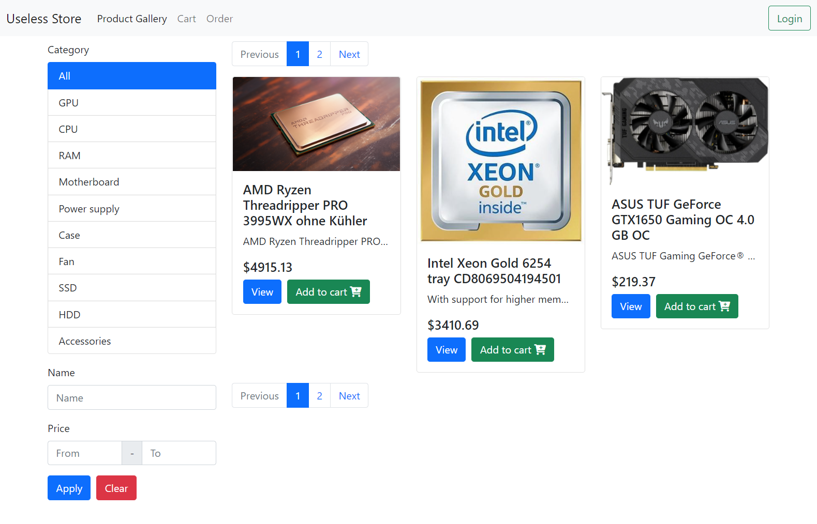Image resolution: width=817 pixels, height=524 pixels.
Task: Open the AMD Ryzen Threadripper PRO 3995WX title
Action: 305,205
